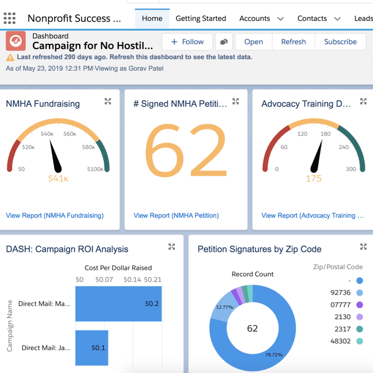This screenshot has height=373, width=373.
Task: Click the red dashboard gauge icon
Action: tap(16, 41)
